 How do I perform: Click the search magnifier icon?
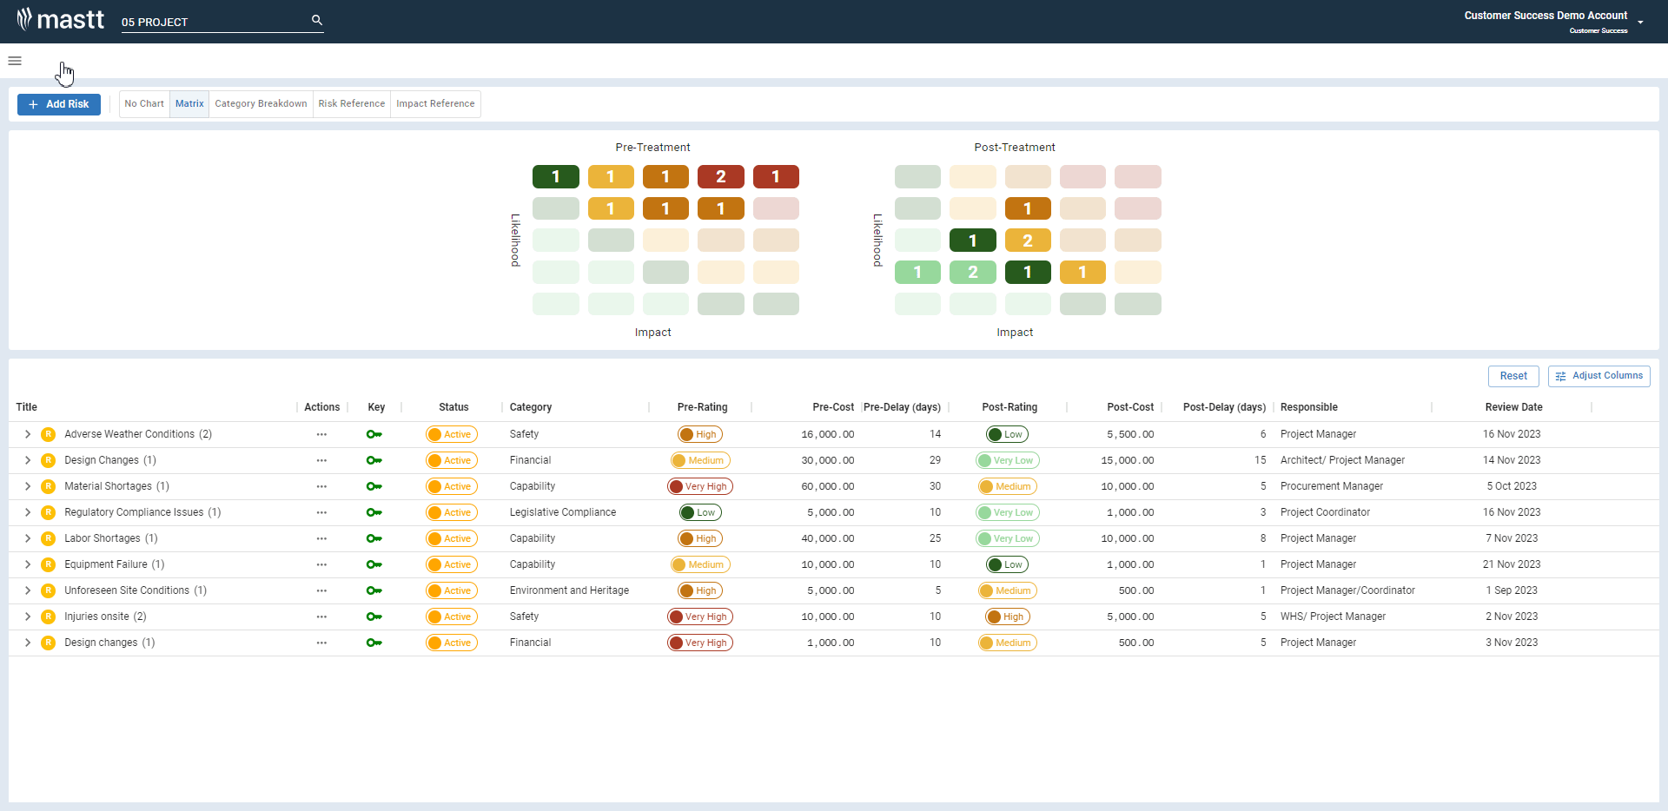pyautogui.click(x=317, y=20)
